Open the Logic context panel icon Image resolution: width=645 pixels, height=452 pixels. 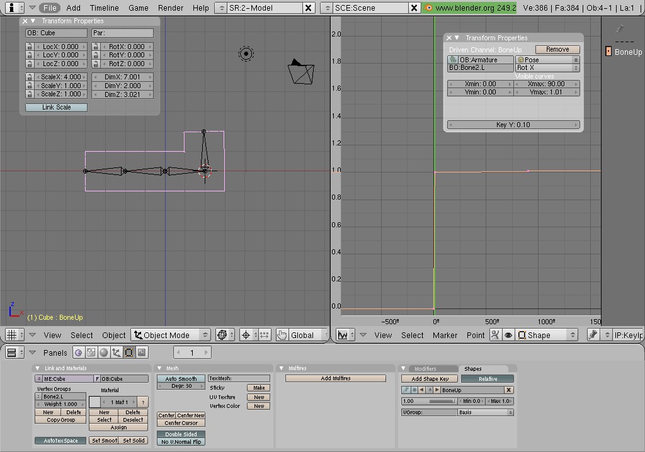point(78,353)
